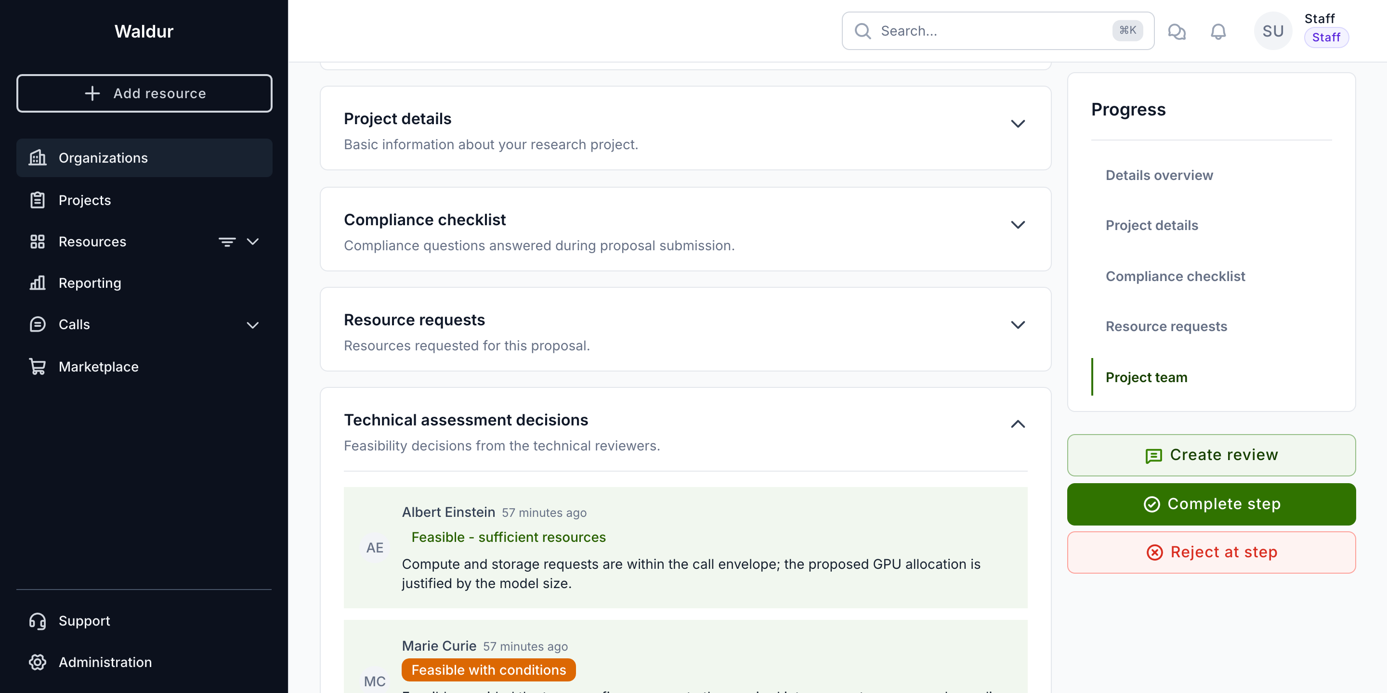Go to Reporting in the sidebar
1387x693 pixels.
pyautogui.click(x=144, y=283)
